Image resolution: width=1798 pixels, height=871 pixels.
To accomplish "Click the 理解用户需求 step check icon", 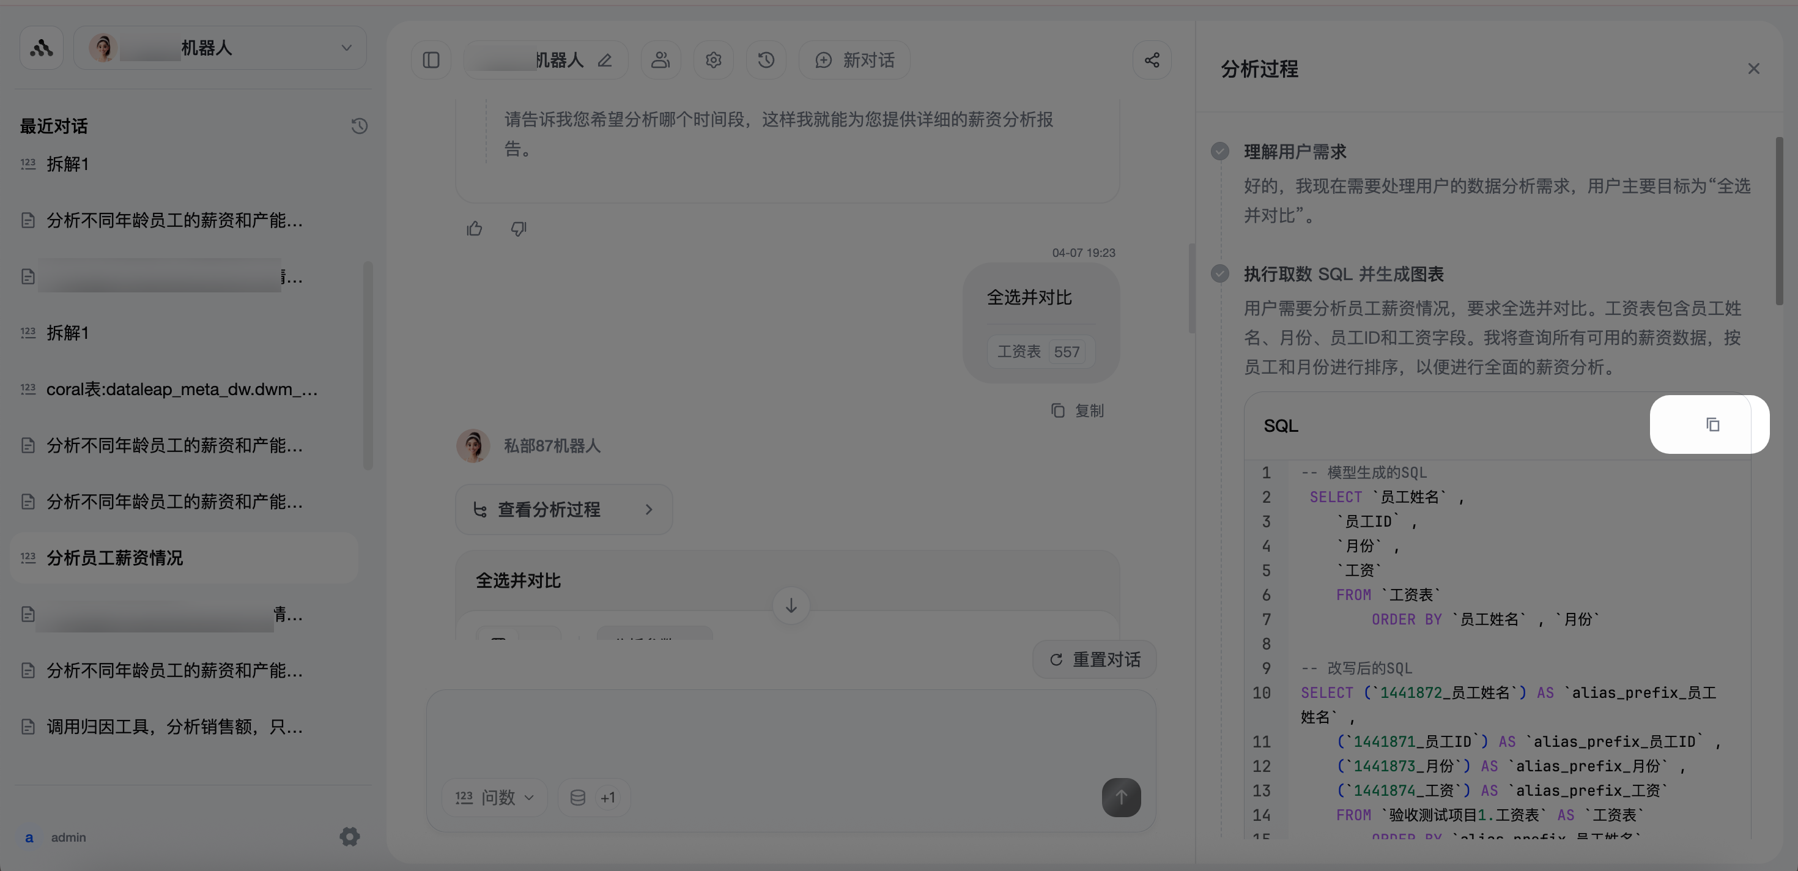I will click(x=1220, y=150).
